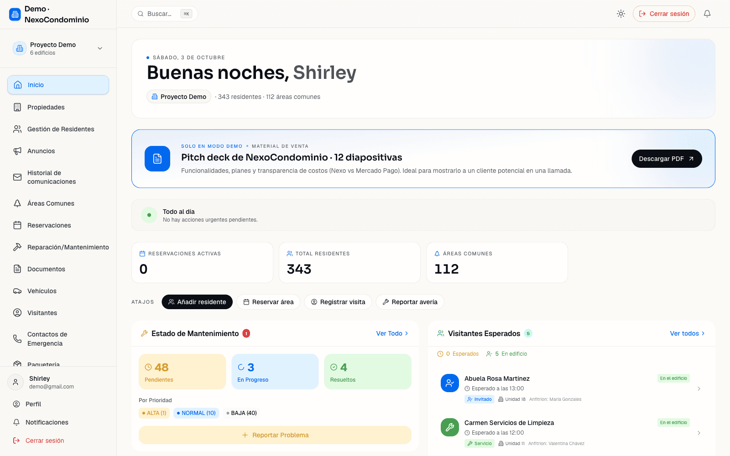The image size is (730, 456).
Task: Filter by BAJA (40) priority chip
Action: tap(241, 413)
